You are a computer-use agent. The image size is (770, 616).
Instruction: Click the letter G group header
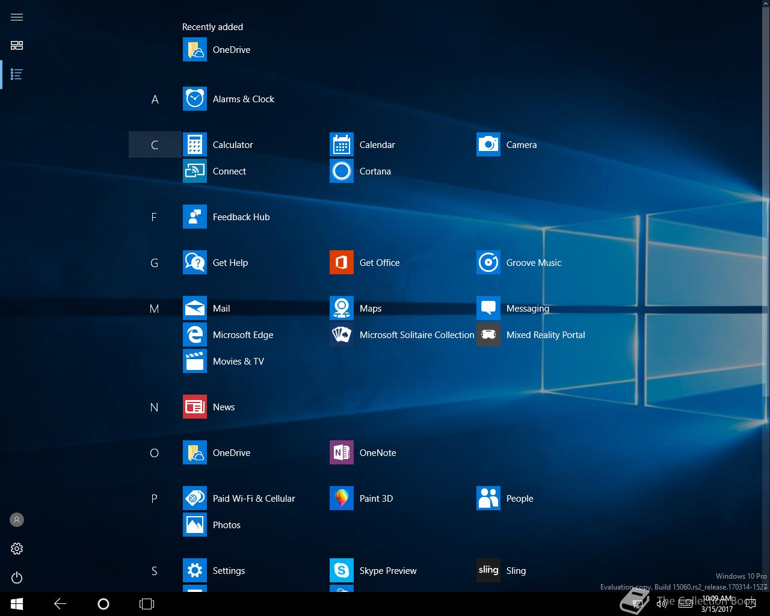[155, 263]
